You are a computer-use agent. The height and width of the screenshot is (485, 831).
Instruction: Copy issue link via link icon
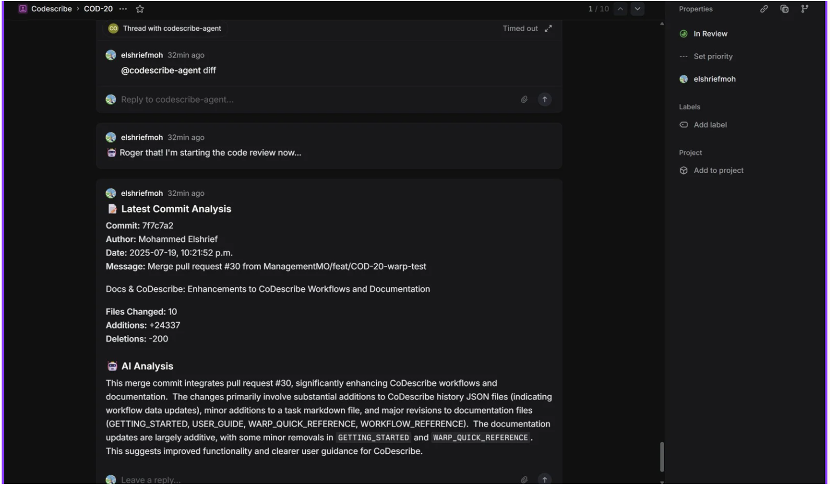pyautogui.click(x=764, y=9)
